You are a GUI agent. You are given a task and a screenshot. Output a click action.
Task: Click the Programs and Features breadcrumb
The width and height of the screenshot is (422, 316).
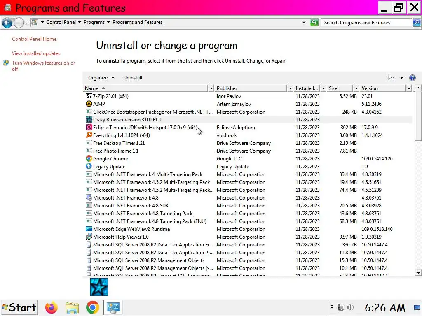pos(137,22)
